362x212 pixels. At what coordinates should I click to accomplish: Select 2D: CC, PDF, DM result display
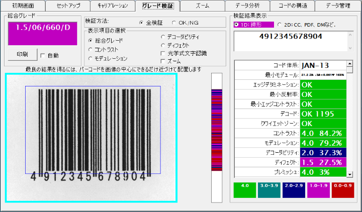pyautogui.click(x=280, y=25)
